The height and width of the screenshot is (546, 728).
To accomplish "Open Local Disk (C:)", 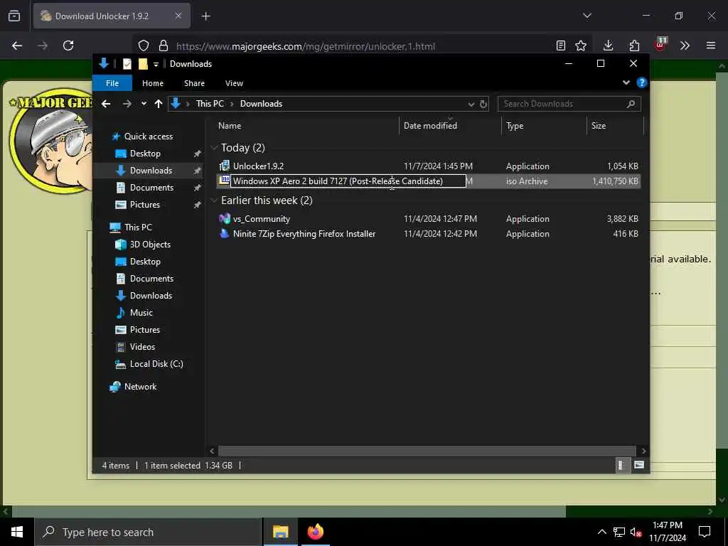I will 156,364.
